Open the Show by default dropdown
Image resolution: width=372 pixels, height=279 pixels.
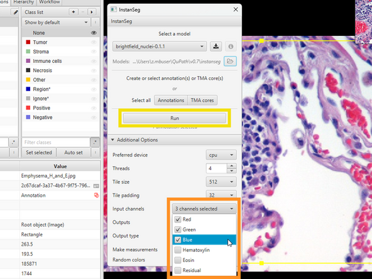coord(56,22)
